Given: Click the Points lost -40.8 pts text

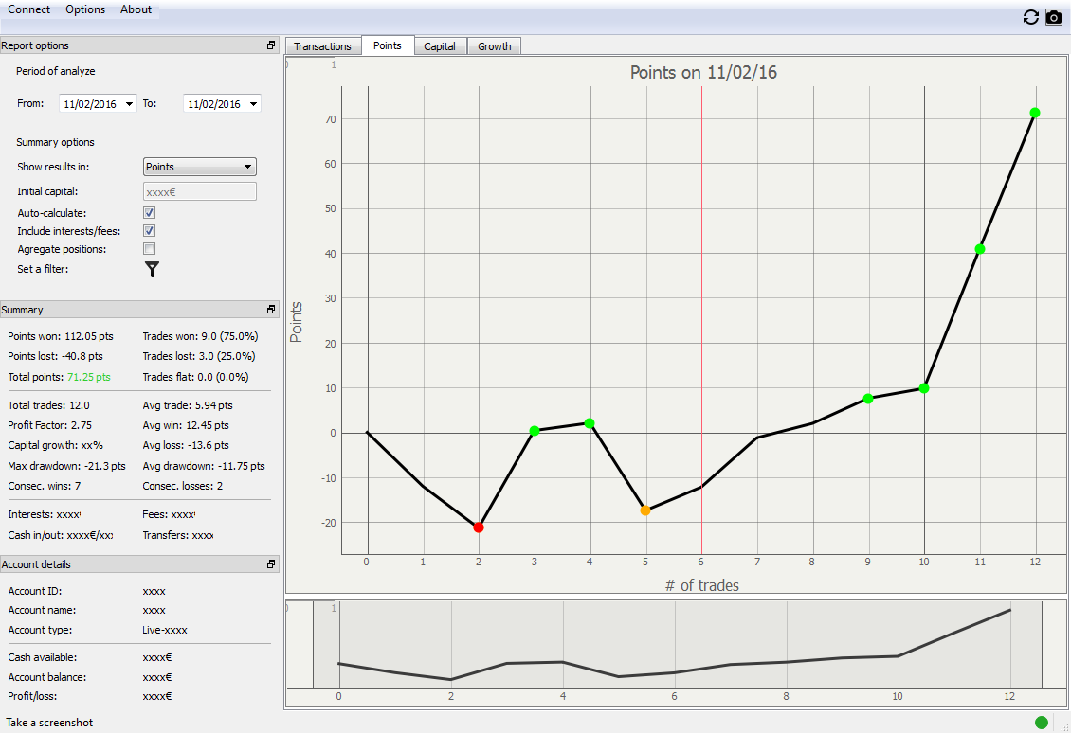Looking at the screenshot, I should (55, 355).
